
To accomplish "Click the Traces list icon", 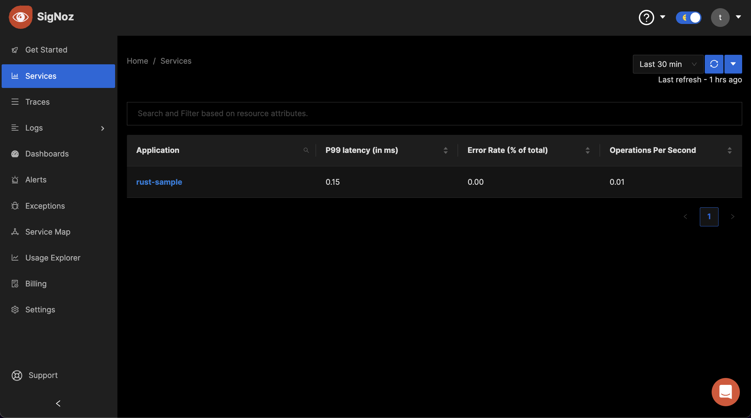I will click(x=15, y=102).
